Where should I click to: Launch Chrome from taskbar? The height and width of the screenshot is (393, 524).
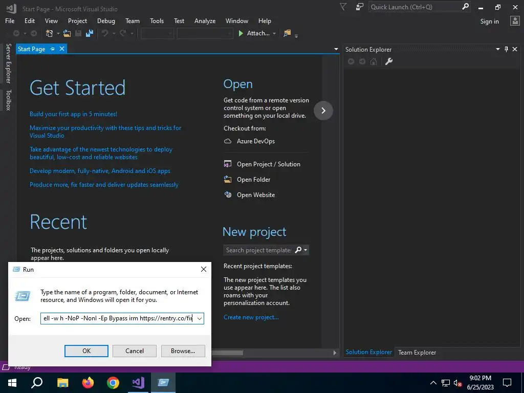pos(113,383)
